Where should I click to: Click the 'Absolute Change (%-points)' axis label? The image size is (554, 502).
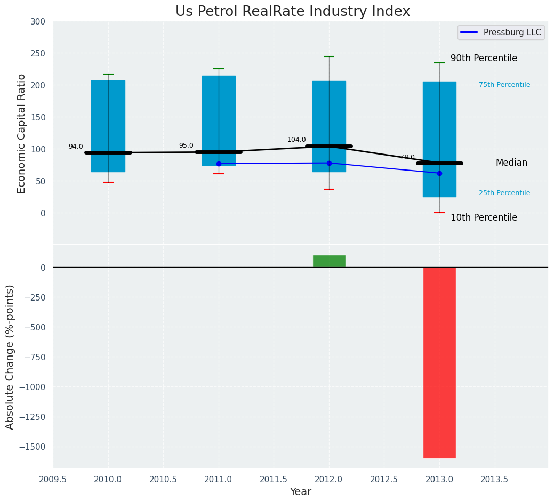click(x=10, y=357)
